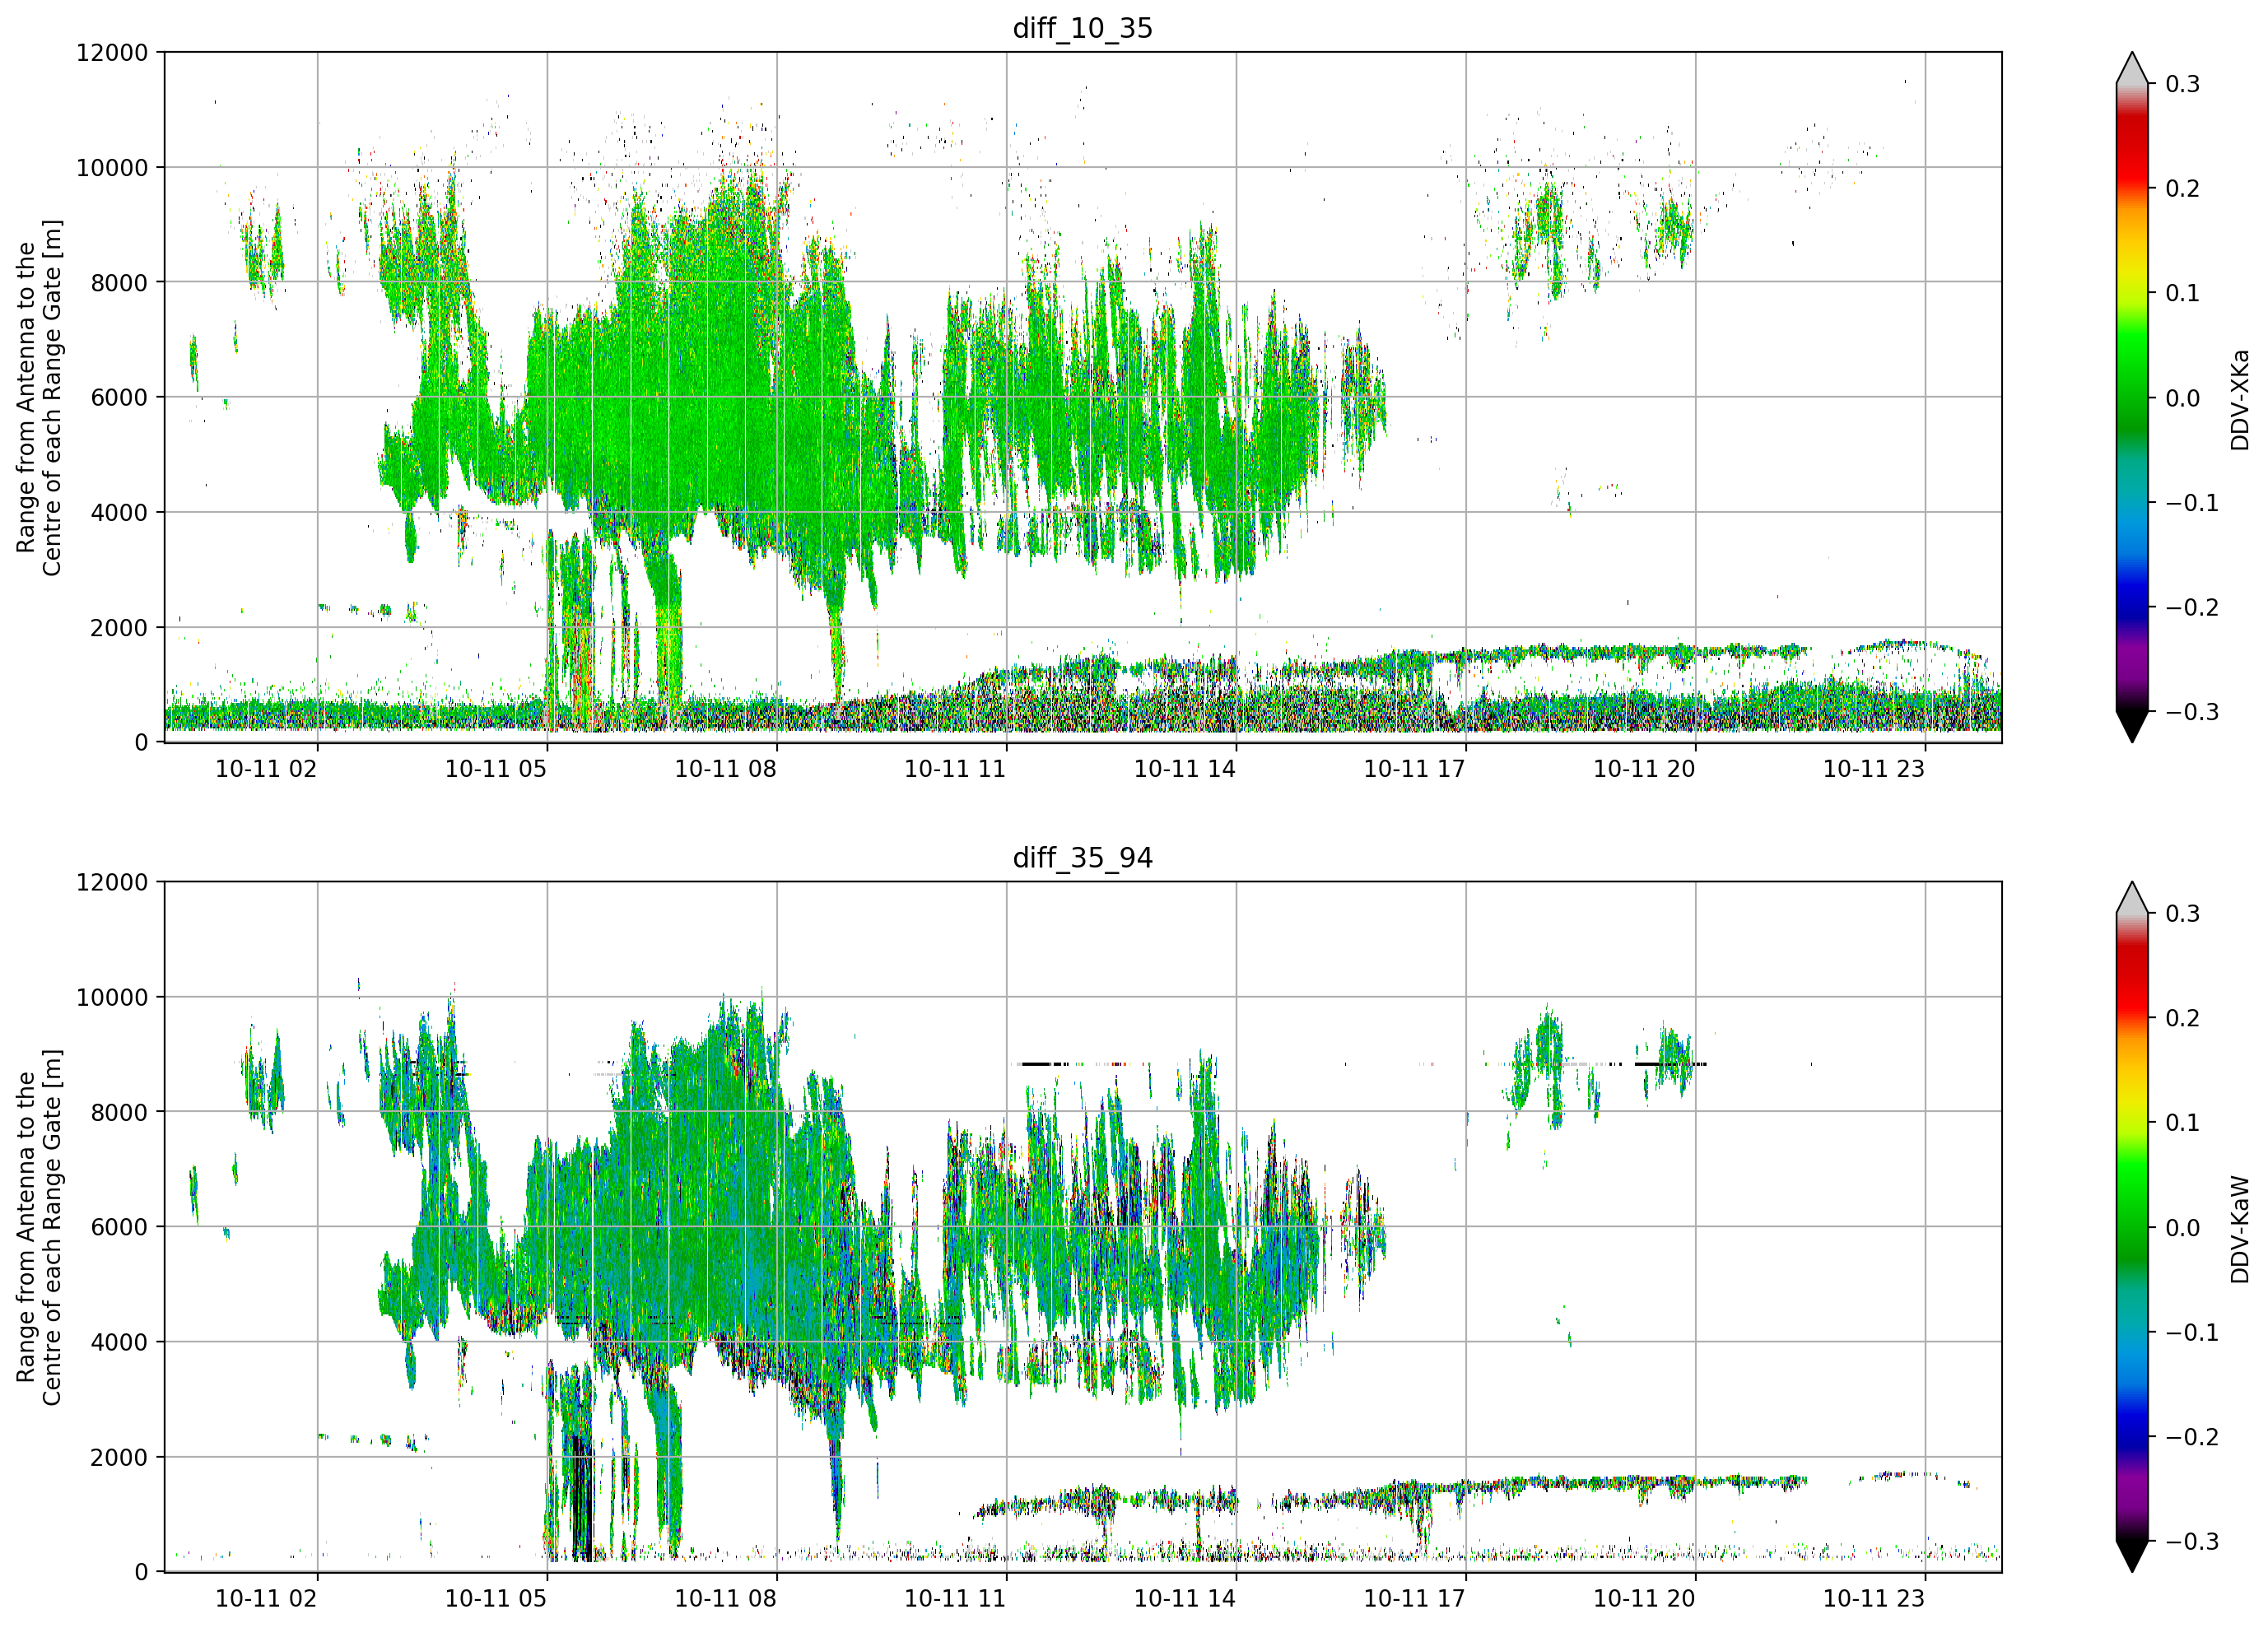Click the 2000 tick on diff_10_35 axis

(119, 628)
